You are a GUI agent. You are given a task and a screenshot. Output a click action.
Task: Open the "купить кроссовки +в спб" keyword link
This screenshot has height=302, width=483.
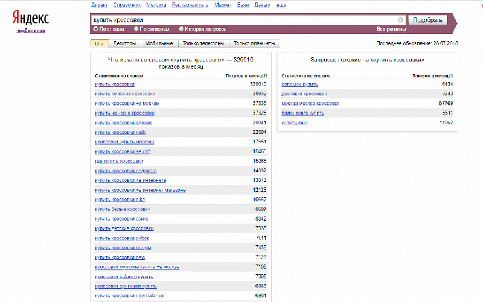(123, 151)
